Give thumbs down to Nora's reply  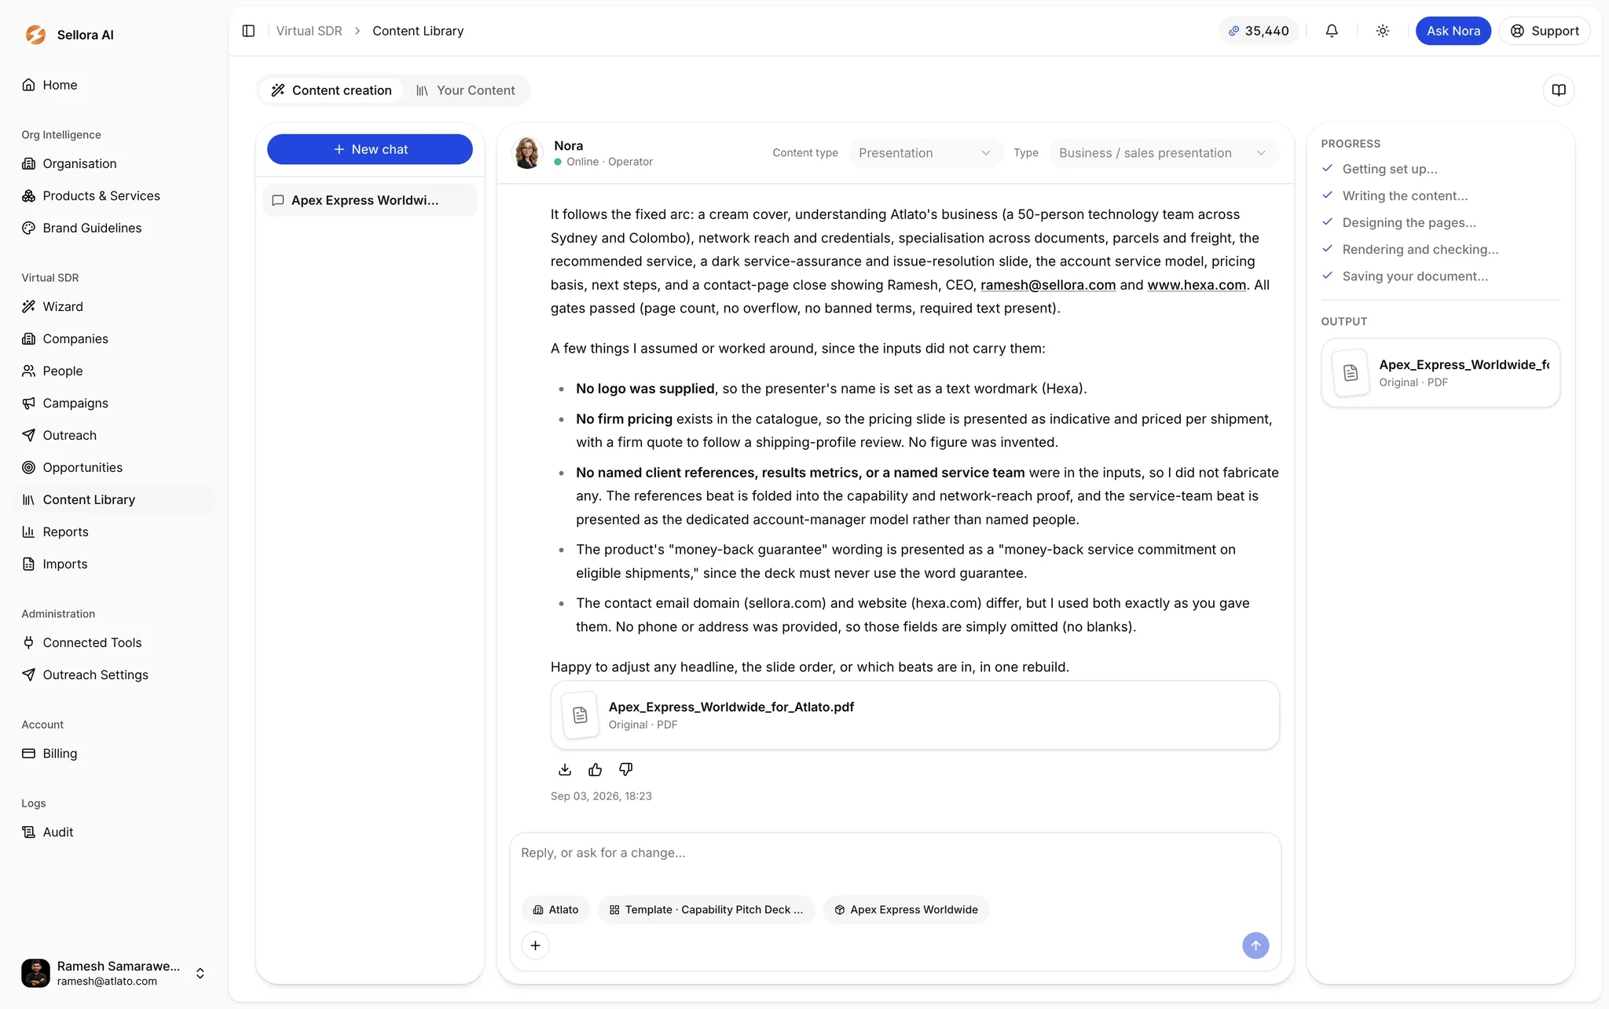click(625, 770)
